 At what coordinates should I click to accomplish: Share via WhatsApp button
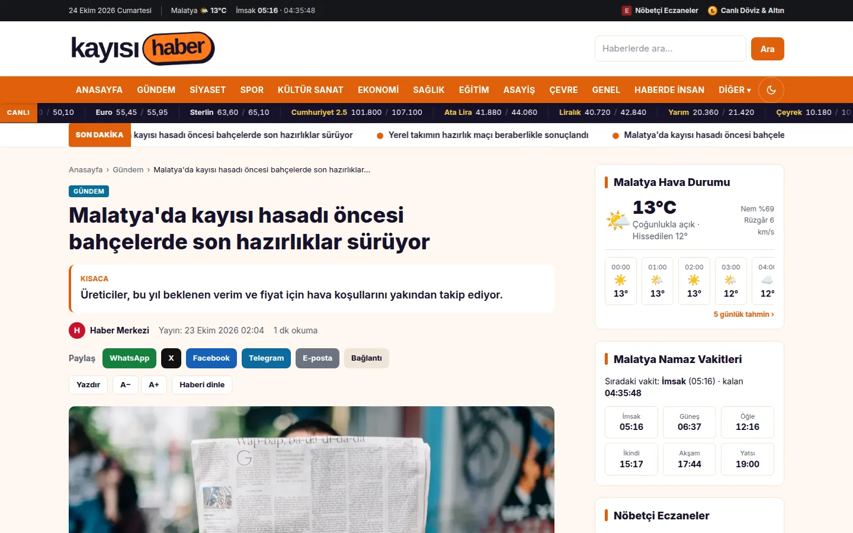click(x=129, y=358)
